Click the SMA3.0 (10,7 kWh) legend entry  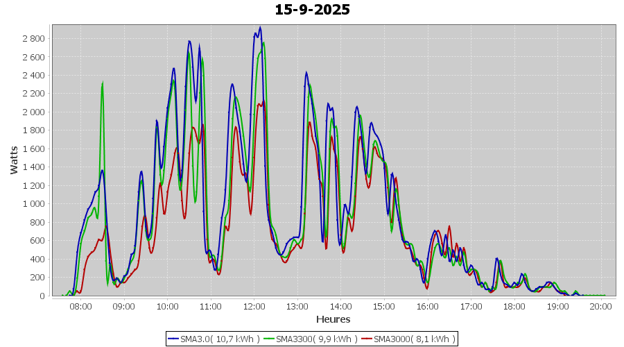[214, 339]
